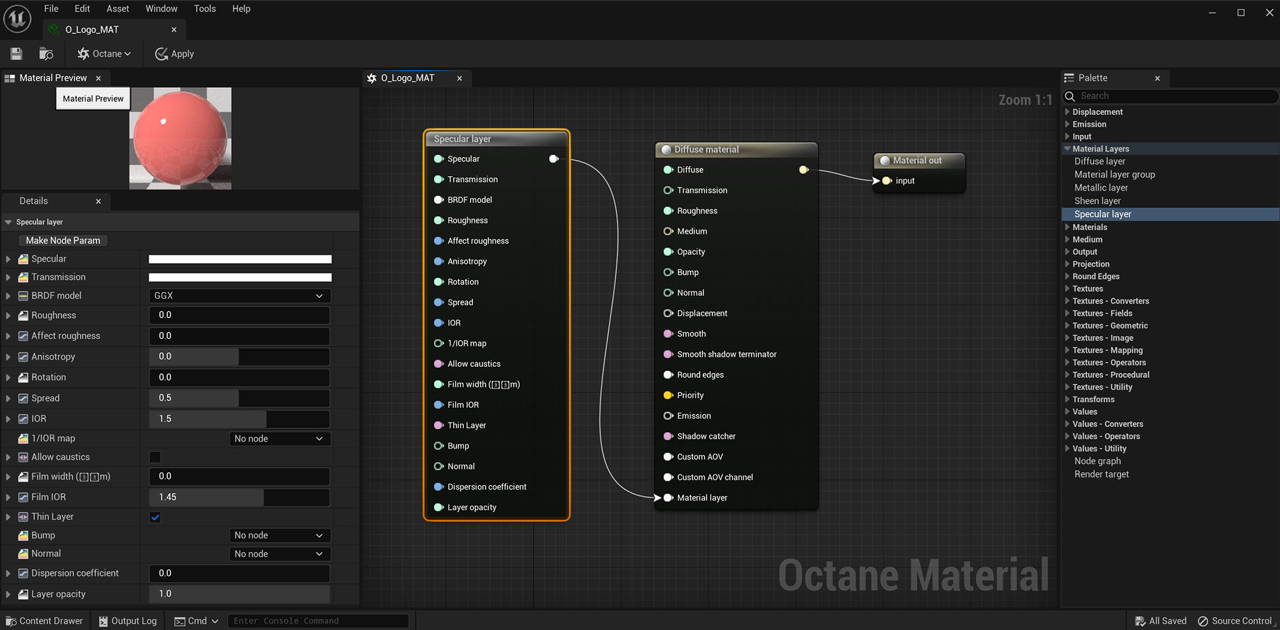
Task: Click the Transmission color swatch in Details
Action: pos(240,277)
